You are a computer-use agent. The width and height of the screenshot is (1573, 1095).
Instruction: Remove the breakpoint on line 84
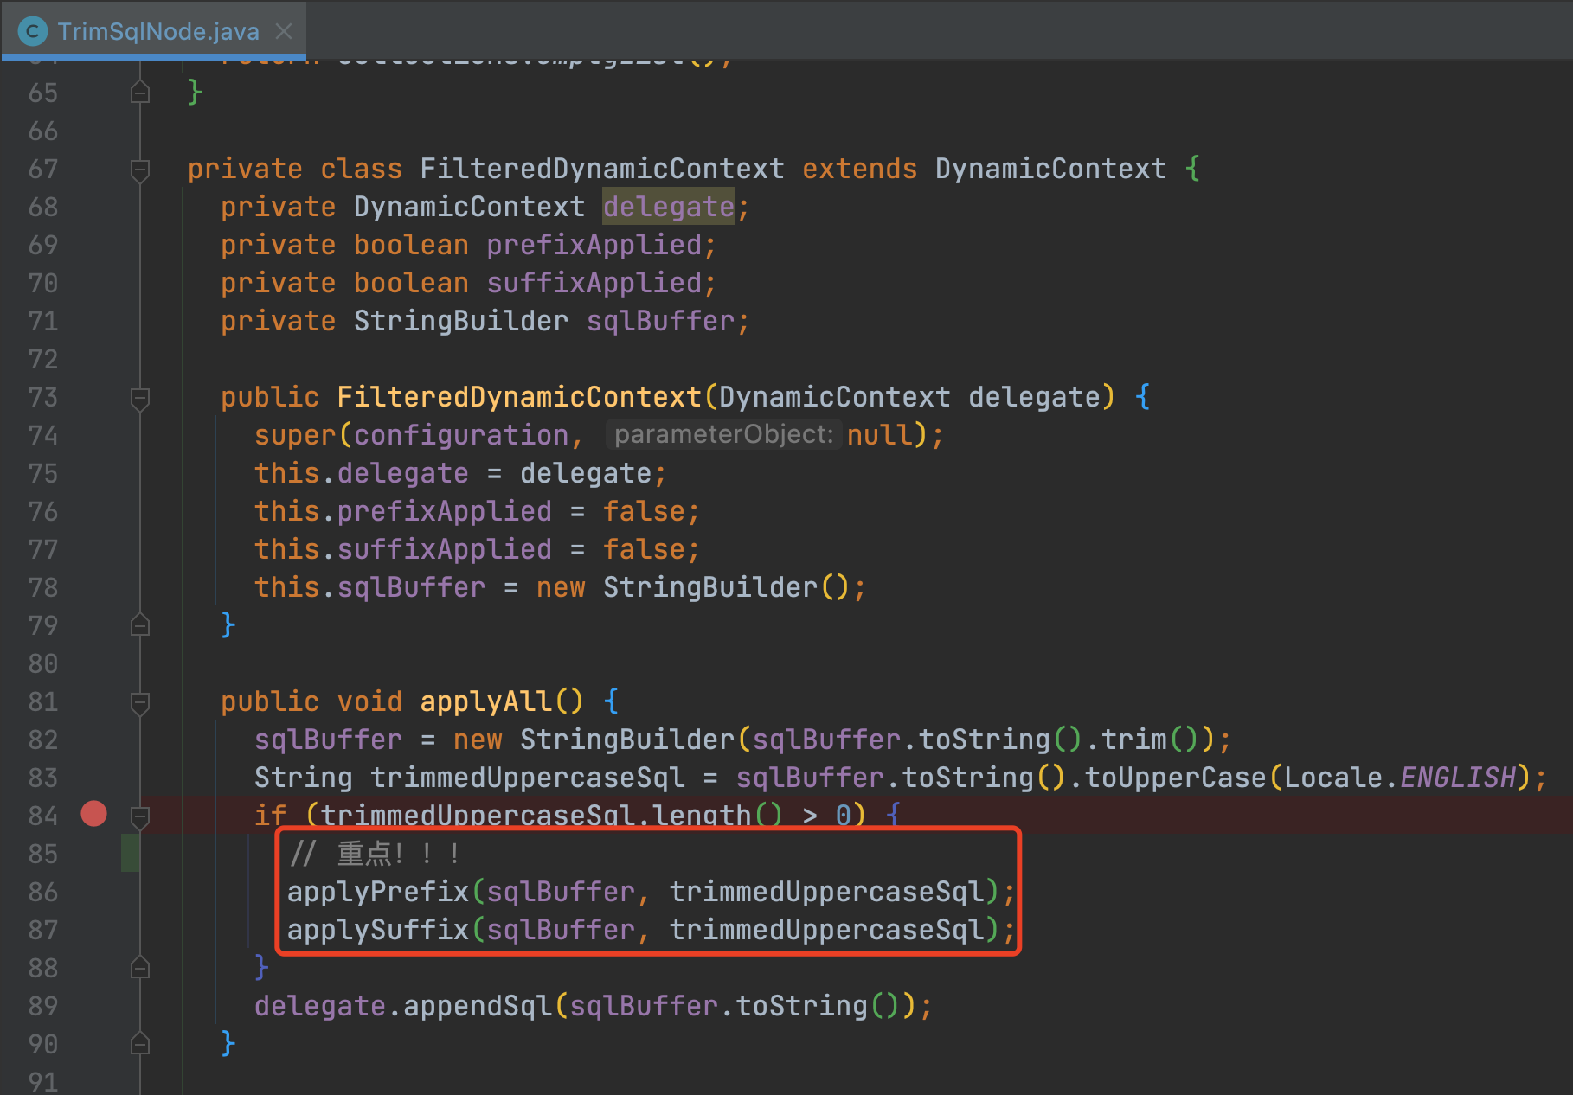tap(93, 813)
